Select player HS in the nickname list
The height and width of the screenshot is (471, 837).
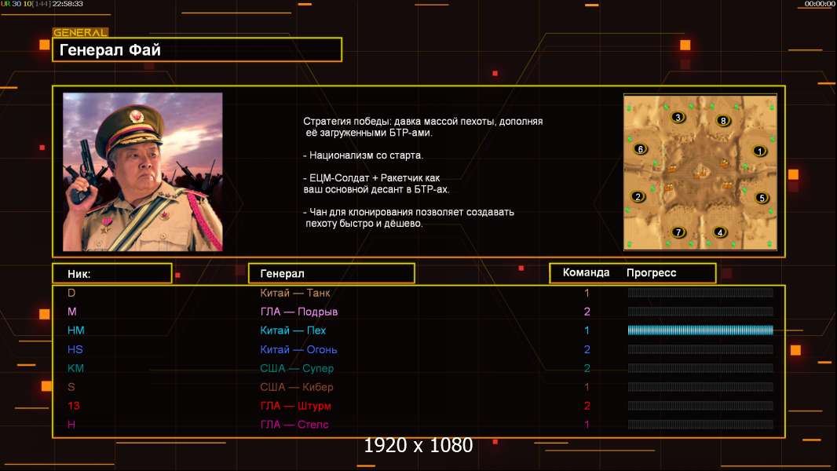(x=75, y=349)
